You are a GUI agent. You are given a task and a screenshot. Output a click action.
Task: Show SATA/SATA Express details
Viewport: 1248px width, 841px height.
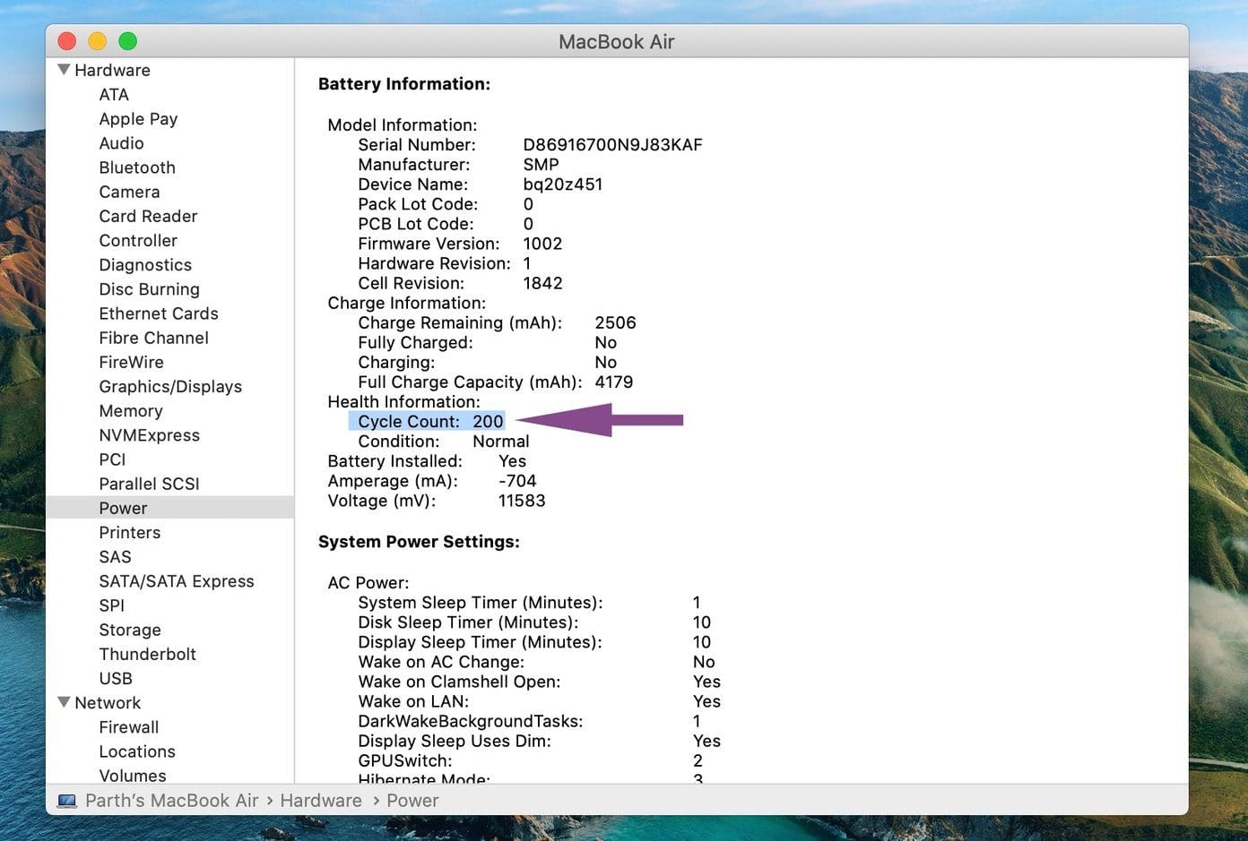[177, 581]
